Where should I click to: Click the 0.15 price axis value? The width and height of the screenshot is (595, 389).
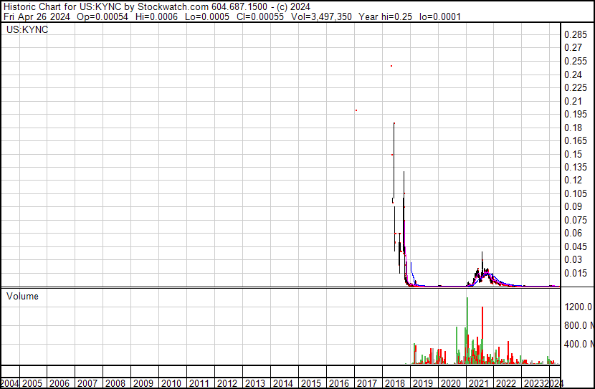[573, 154]
